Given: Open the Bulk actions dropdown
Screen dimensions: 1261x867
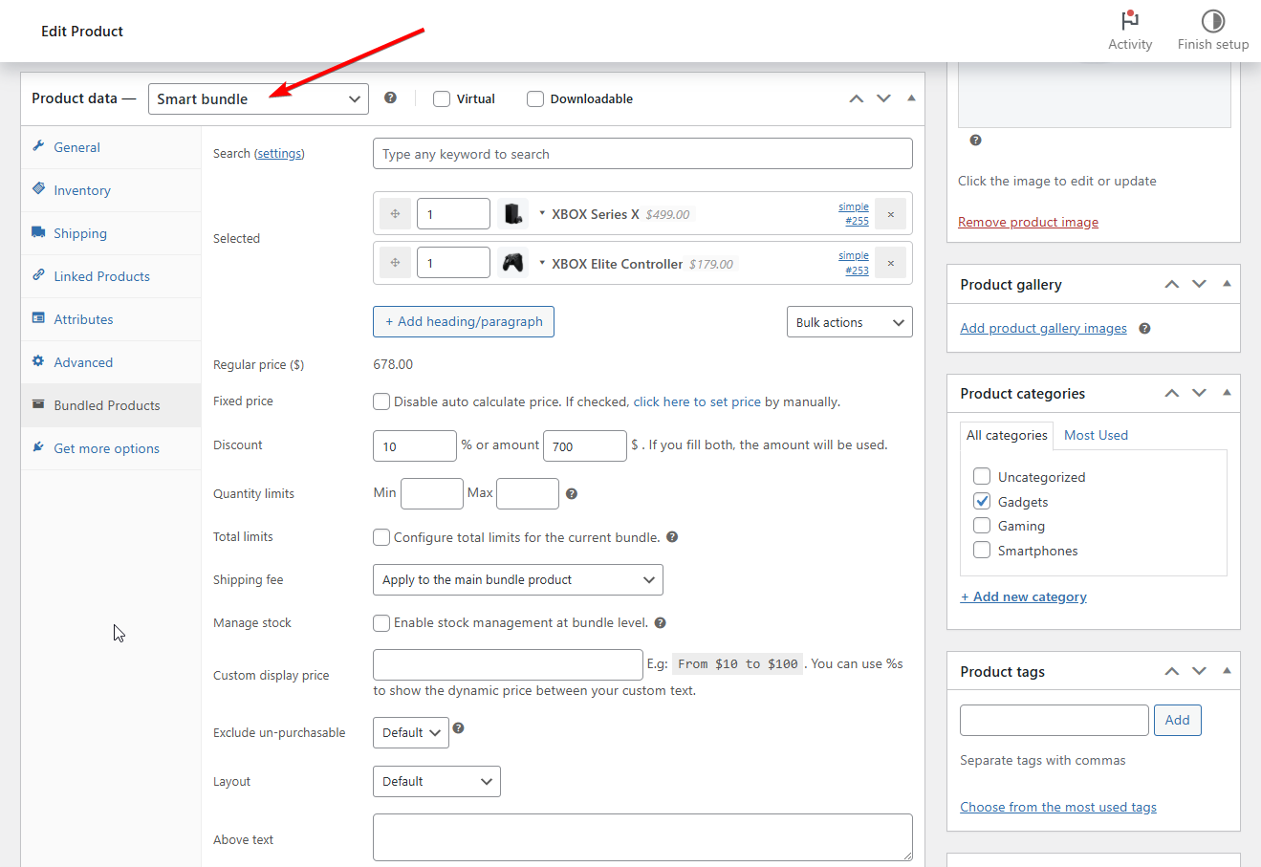Looking at the screenshot, I should tap(849, 322).
